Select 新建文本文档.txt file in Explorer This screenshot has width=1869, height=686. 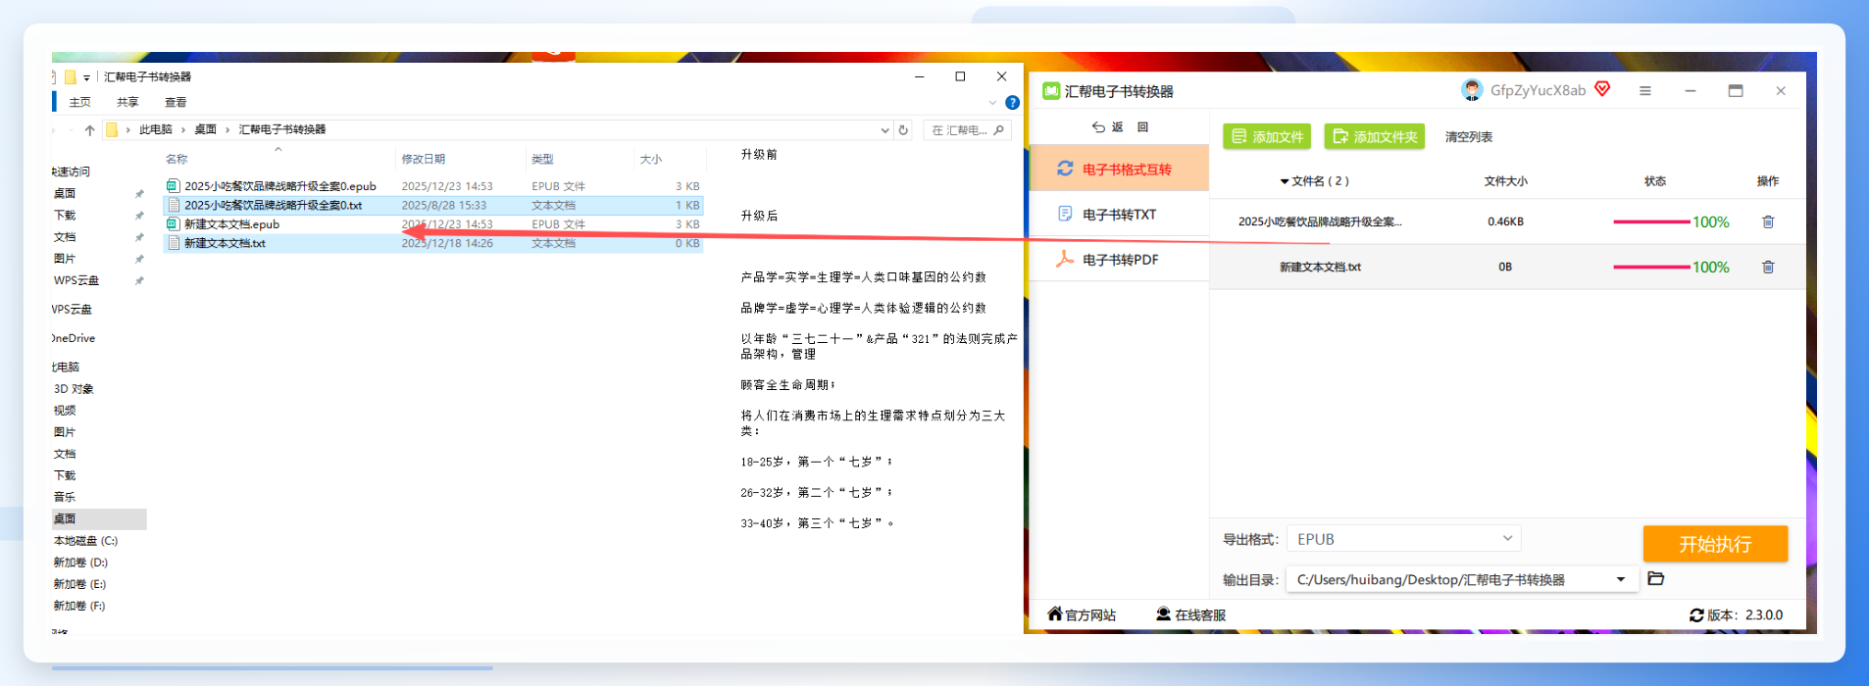point(433,243)
